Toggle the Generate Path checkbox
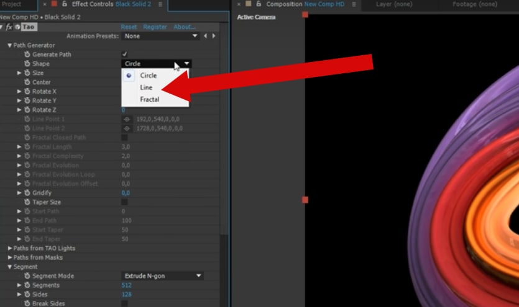Screen dimensions: 519x307 coord(125,54)
